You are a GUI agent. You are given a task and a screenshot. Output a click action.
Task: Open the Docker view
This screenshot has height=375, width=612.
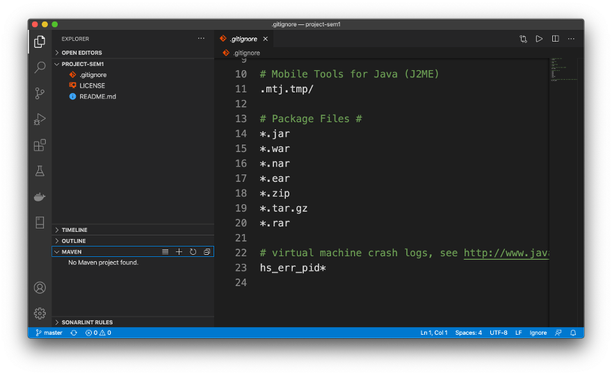pyautogui.click(x=40, y=197)
